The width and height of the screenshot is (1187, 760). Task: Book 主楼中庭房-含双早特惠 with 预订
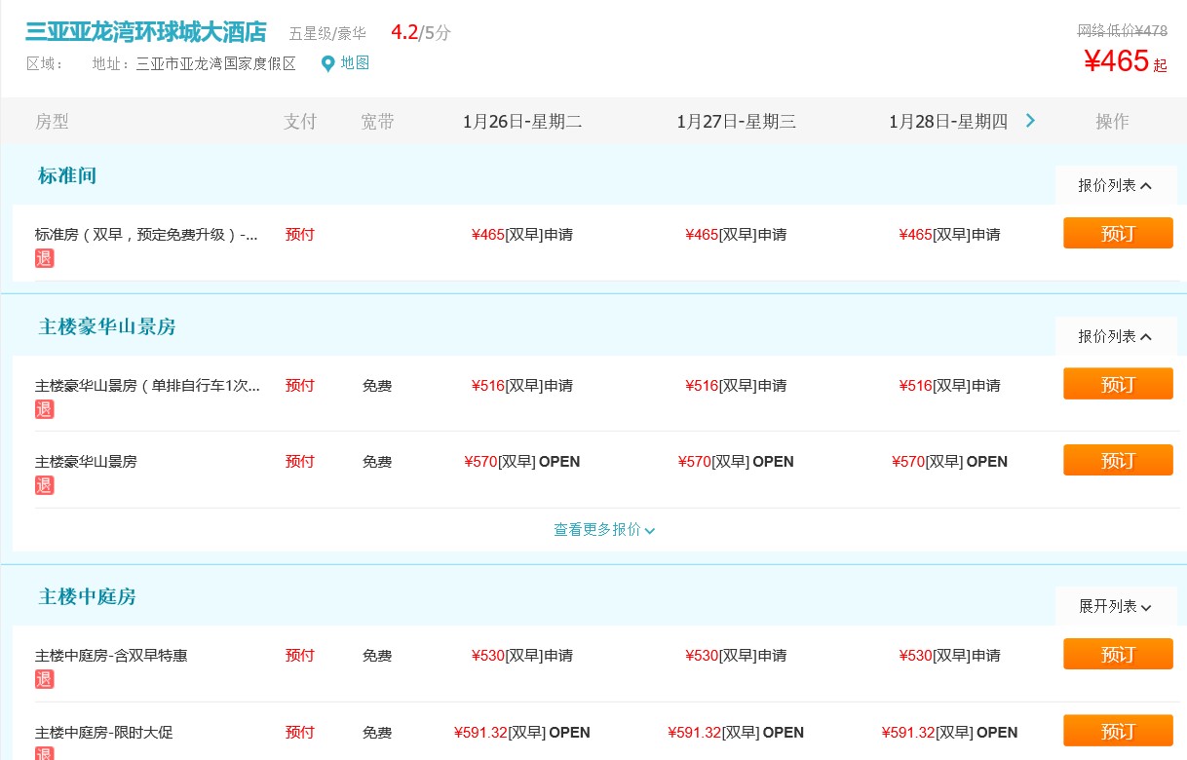1118,655
